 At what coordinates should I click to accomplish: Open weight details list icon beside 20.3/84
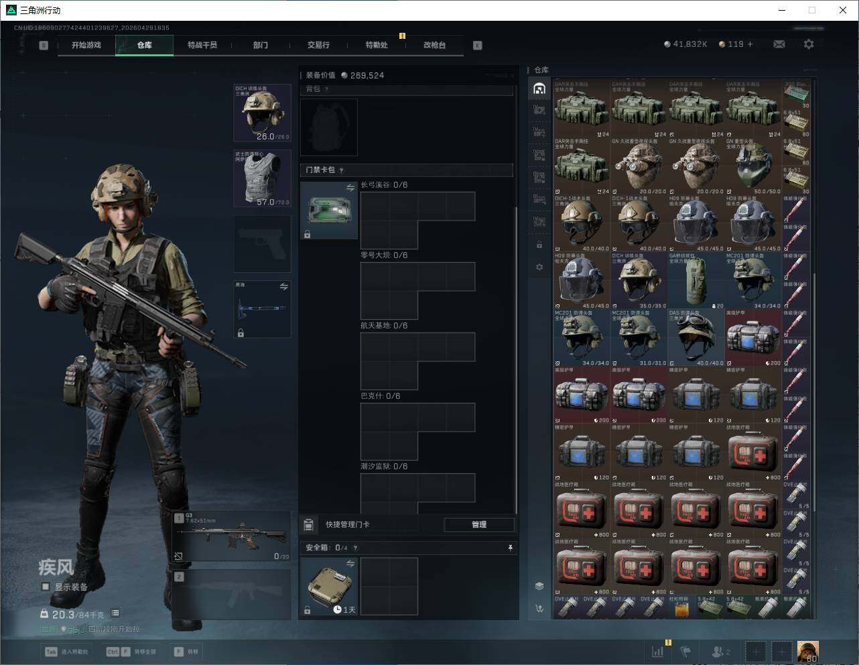(x=115, y=613)
